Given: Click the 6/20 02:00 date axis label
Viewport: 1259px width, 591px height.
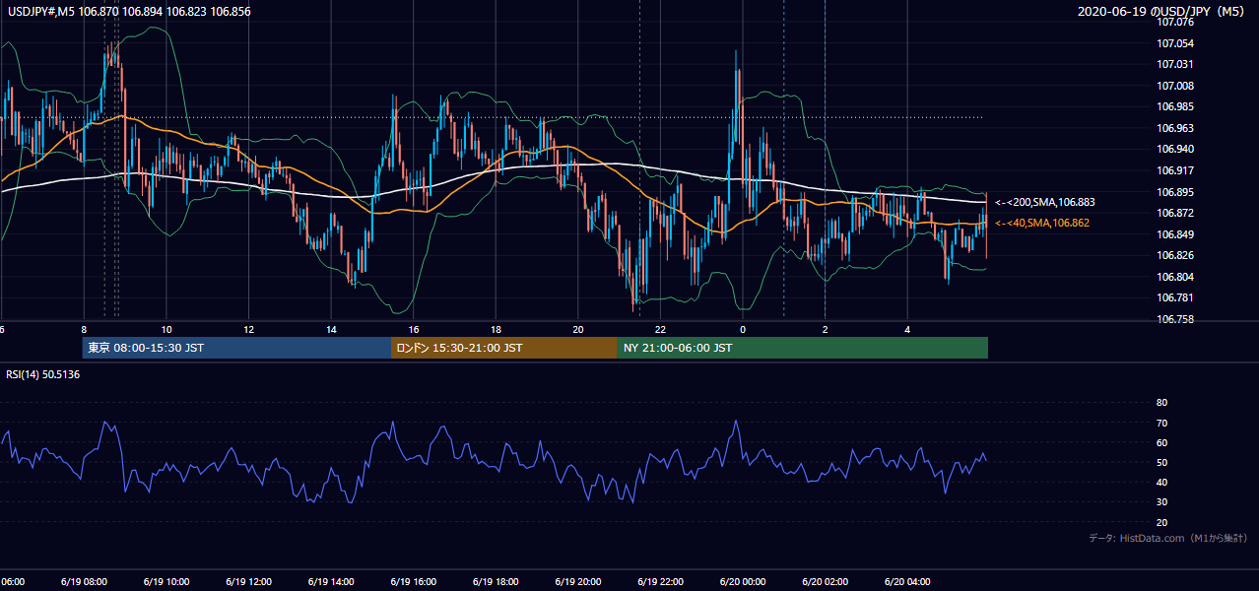Looking at the screenshot, I should (x=826, y=581).
